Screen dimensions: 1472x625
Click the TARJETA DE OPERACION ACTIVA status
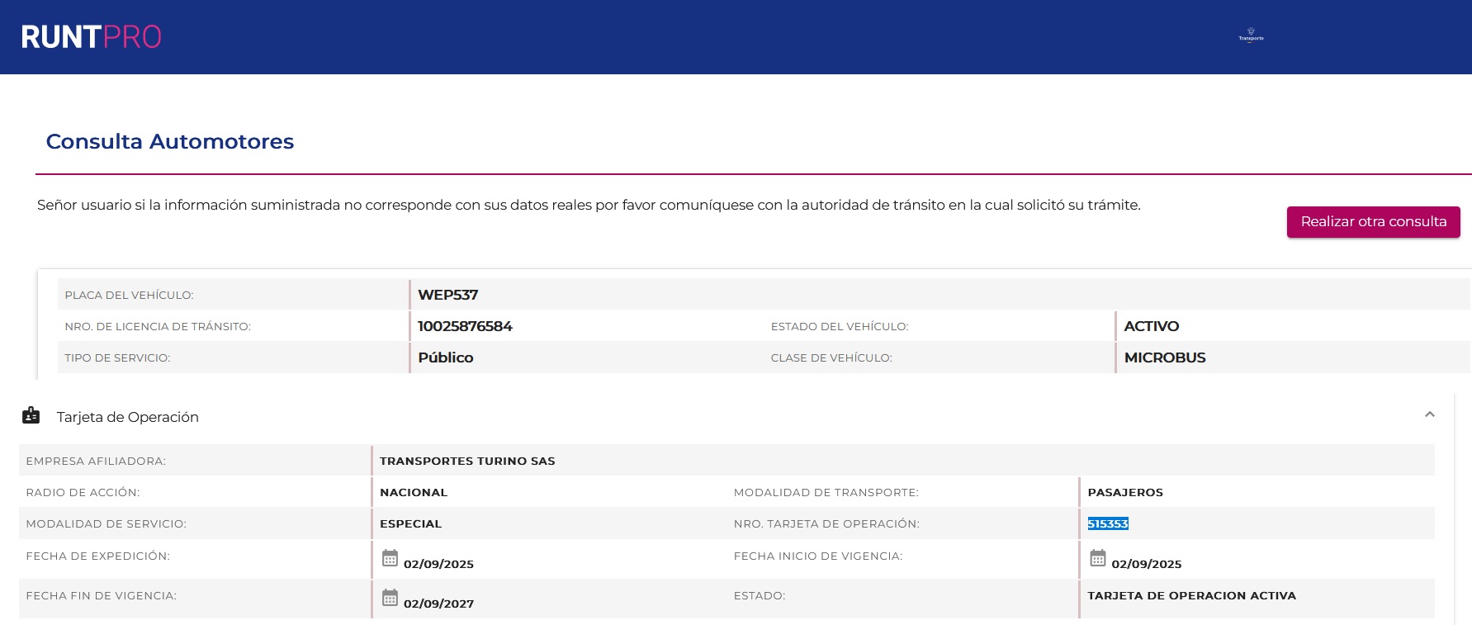[x=1191, y=595]
